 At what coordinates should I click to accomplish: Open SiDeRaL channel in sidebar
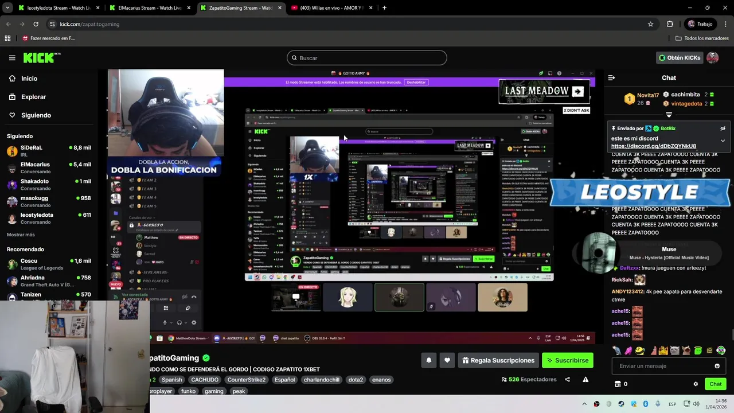point(49,151)
